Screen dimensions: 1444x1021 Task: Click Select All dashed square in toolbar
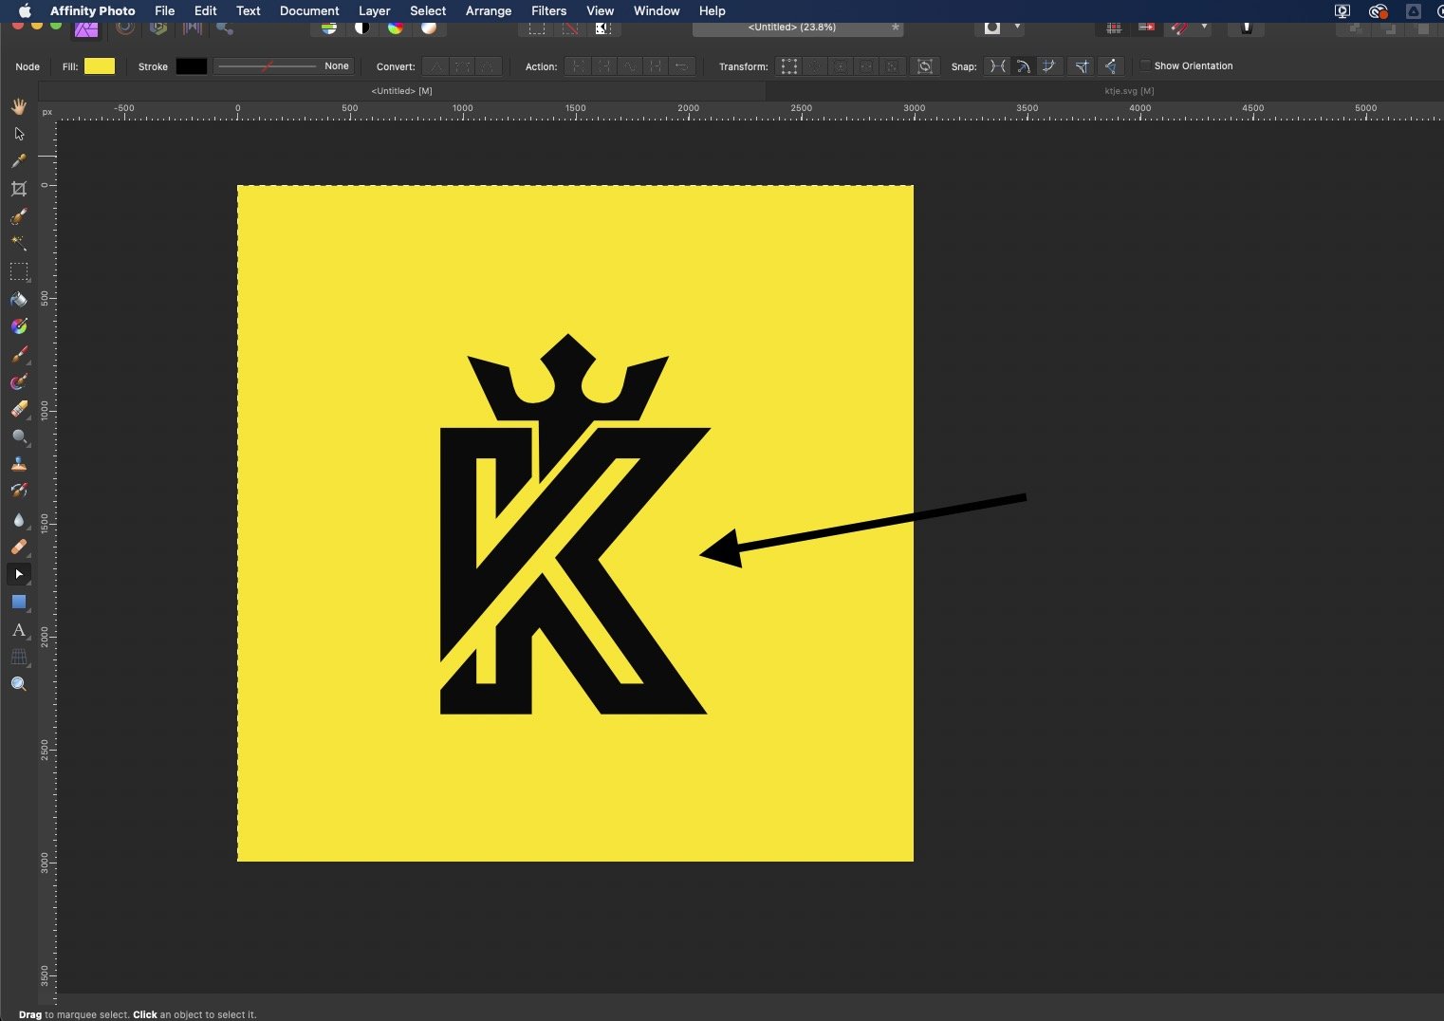537,28
